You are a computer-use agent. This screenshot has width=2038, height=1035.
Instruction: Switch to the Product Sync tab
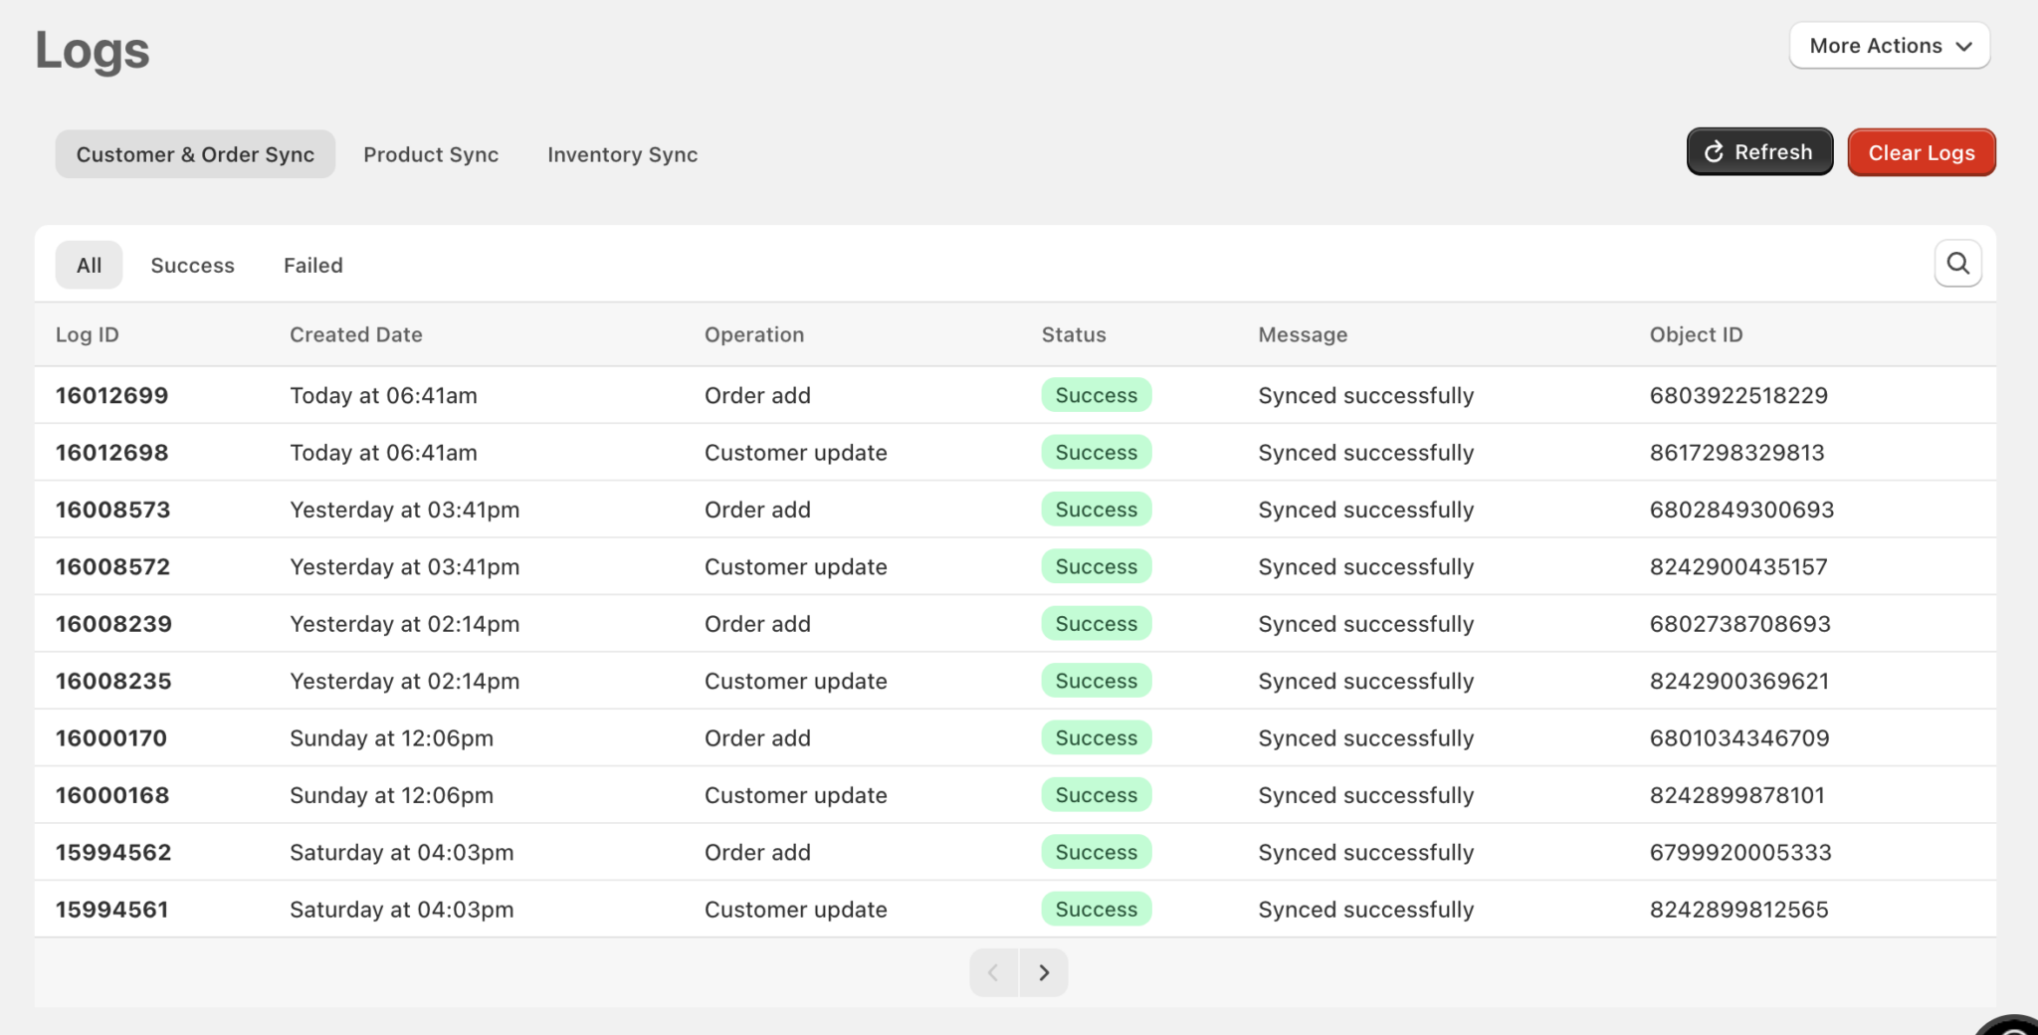click(x=431, y=154)
